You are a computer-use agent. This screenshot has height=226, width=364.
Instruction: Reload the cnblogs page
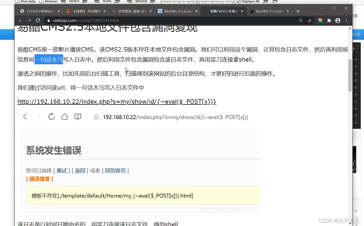[x=38, y=21]
